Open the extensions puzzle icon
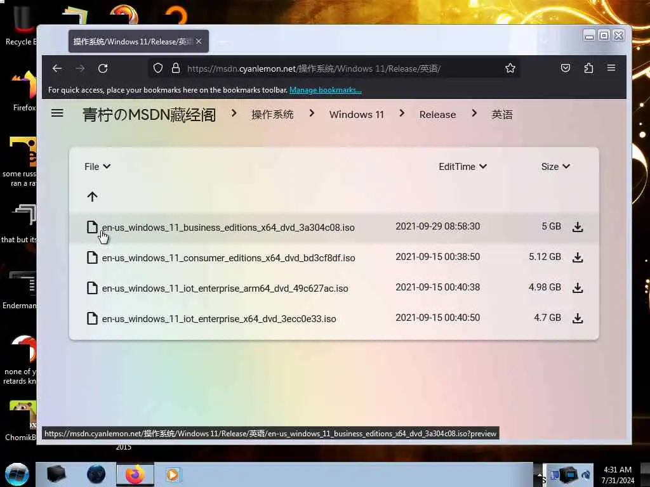The image size is (650, 487). click(x=588, y=68)
